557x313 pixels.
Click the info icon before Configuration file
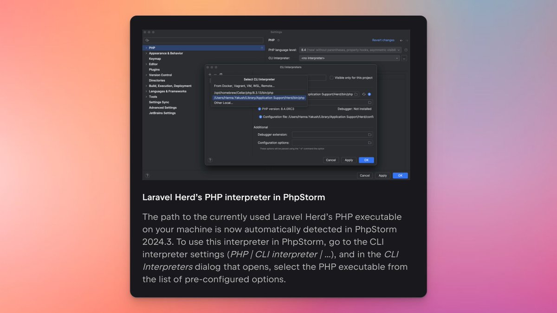click(261, 117)
